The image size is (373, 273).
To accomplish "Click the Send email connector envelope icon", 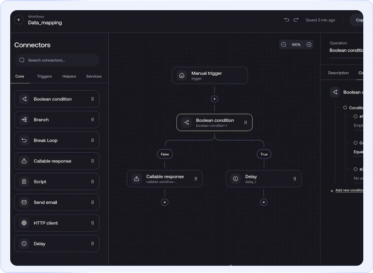I will point(24,202).
